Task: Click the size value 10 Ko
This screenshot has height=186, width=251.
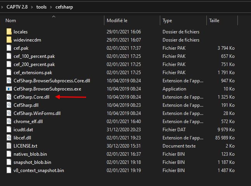Action: click(x=229, y=89)
